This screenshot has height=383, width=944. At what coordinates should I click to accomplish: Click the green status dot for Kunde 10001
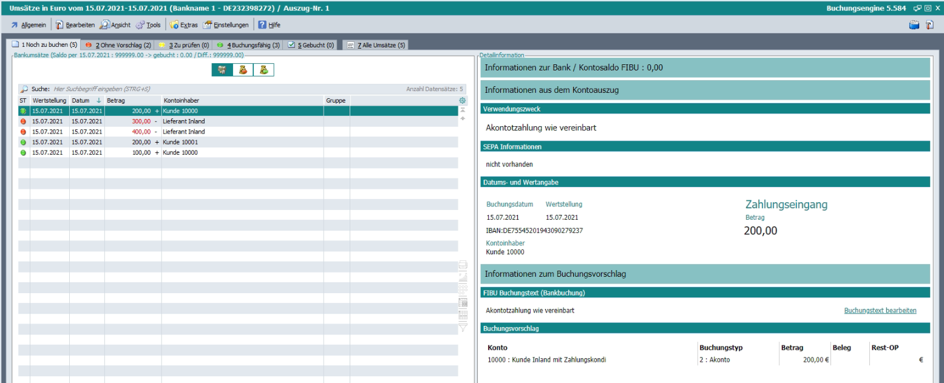click(24, 142)
